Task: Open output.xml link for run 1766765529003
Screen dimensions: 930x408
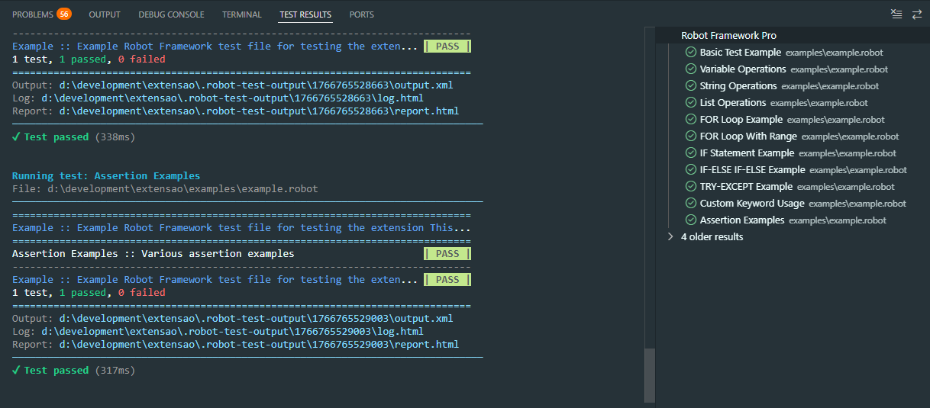Action: pos(256,318)
